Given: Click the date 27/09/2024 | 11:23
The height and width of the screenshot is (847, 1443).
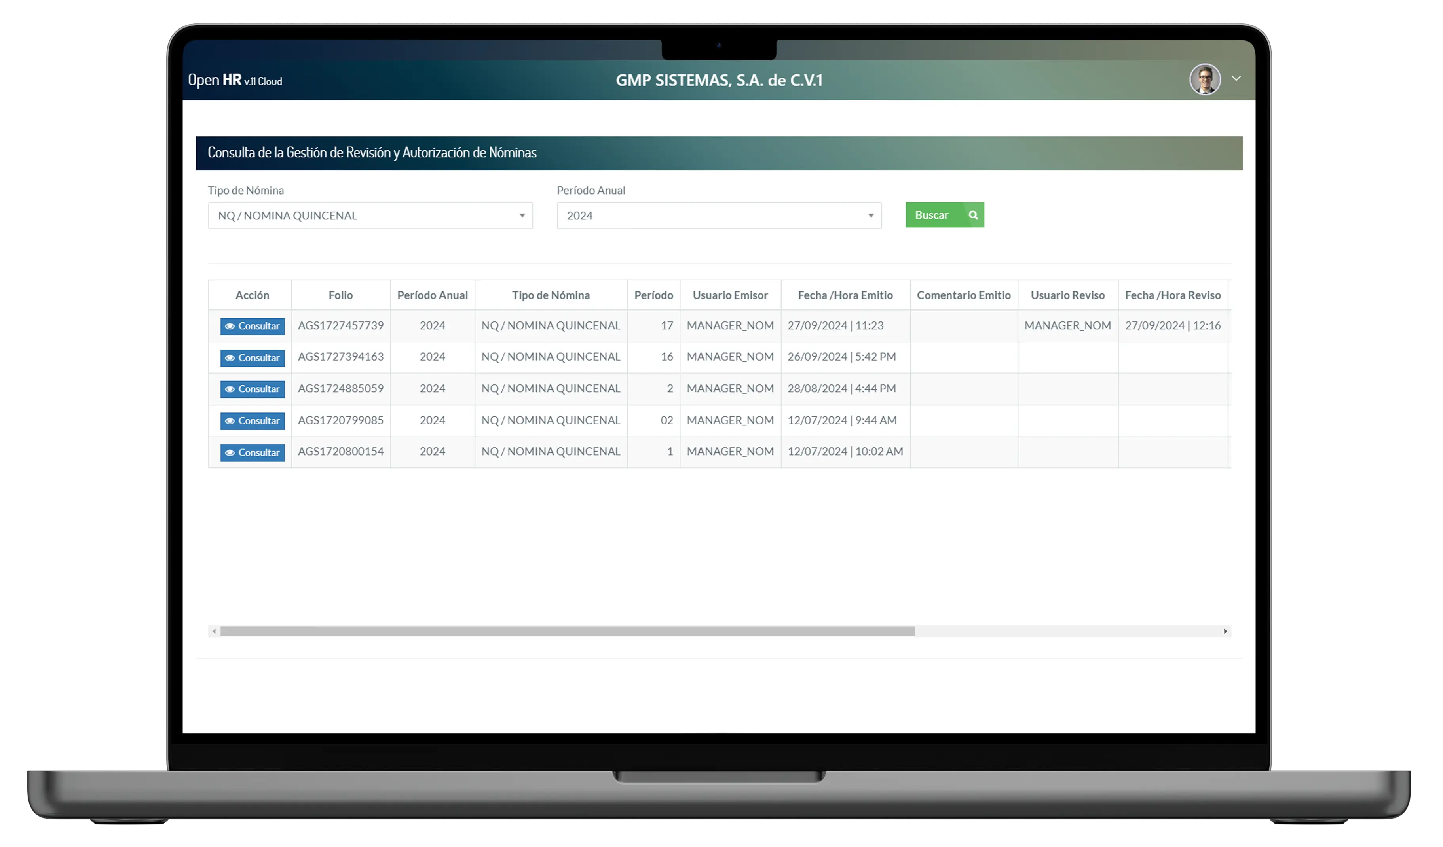Looking at the screenshot, I should pos(835,326).
